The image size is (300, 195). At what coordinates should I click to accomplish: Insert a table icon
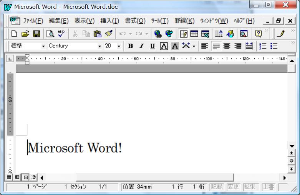pyautogui.click(x=194, y=34)
